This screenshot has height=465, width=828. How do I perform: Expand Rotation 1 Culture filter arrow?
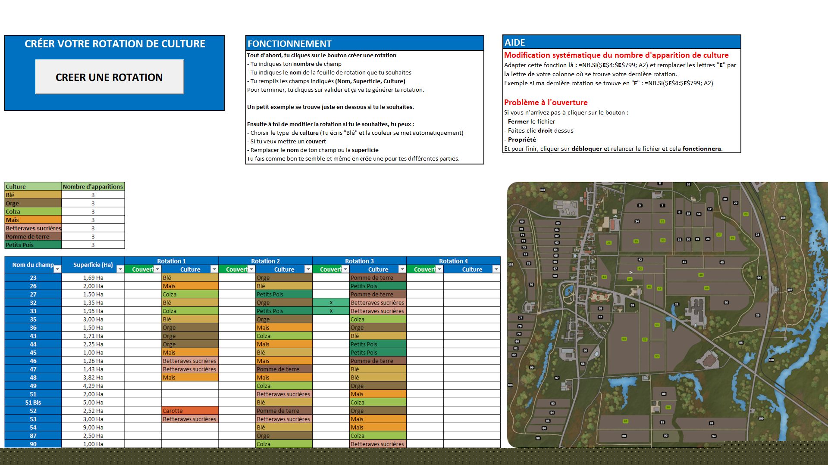[x=214, y=269]
